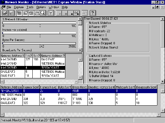Click the Save floppy disk icon

point(11,13)
